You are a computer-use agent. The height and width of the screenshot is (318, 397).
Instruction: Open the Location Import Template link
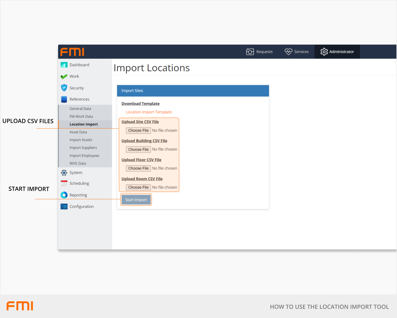(149, 112)
